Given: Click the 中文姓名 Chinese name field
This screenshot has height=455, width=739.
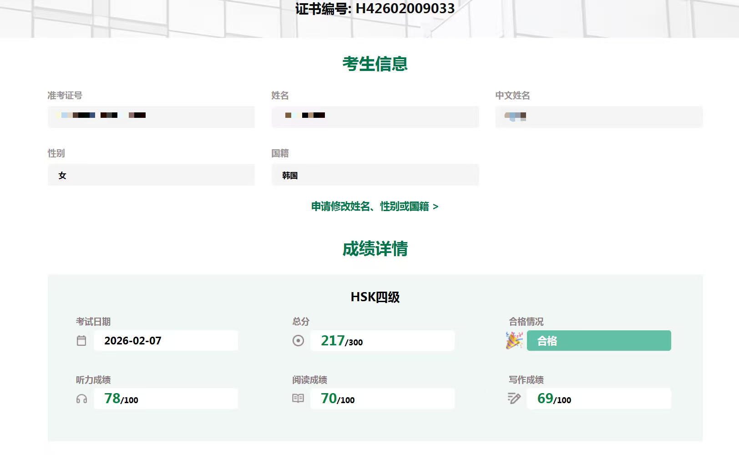Looking at the screenshot, I should click(x=599, y=116).
